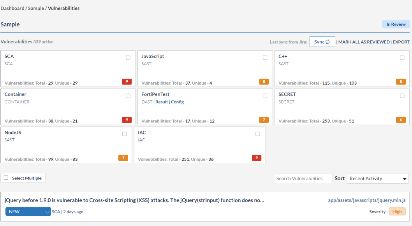The height and width of the screenshot is (226, 412).
Task: Click MARK ALL AS REVIEWED
Action: point(364,42)
